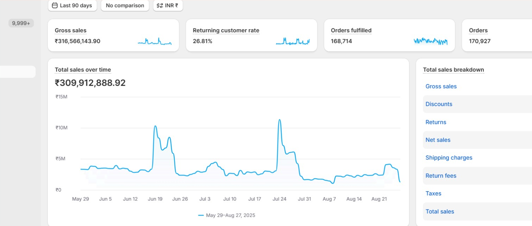This screenshot has width=532, height=226.
Task: Select Total sales in the breakdown list
Action: (440, 211)
